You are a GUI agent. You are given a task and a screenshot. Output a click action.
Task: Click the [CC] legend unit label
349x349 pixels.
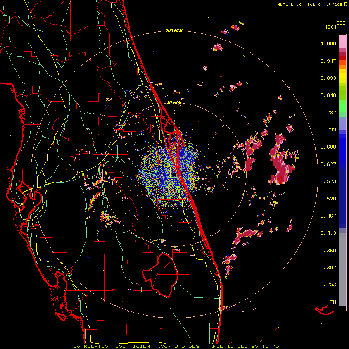point(331,27)
